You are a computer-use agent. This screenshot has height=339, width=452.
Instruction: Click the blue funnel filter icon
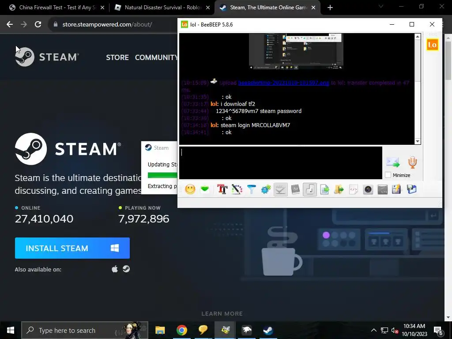click(x=251, y=189)
